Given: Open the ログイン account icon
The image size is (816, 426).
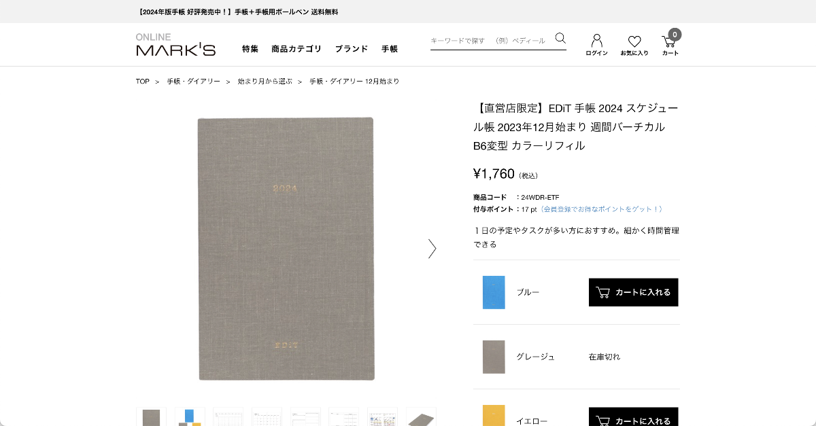Looking at the screenshot, I should (x=596, y=45).
